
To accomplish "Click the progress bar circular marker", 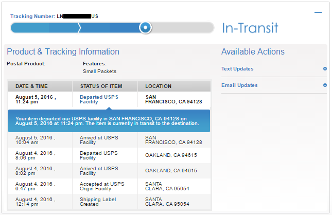I will tap(145, 27).
